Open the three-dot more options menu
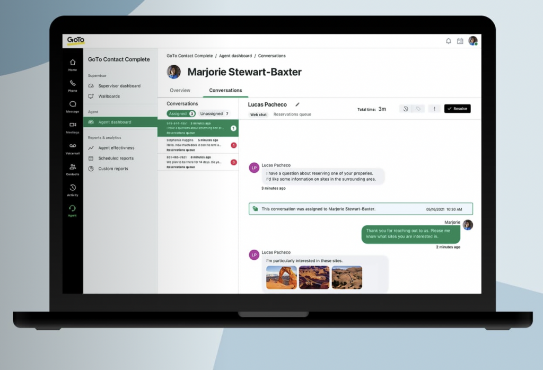This screenshot has width=543, height=370. coord(434,109)
